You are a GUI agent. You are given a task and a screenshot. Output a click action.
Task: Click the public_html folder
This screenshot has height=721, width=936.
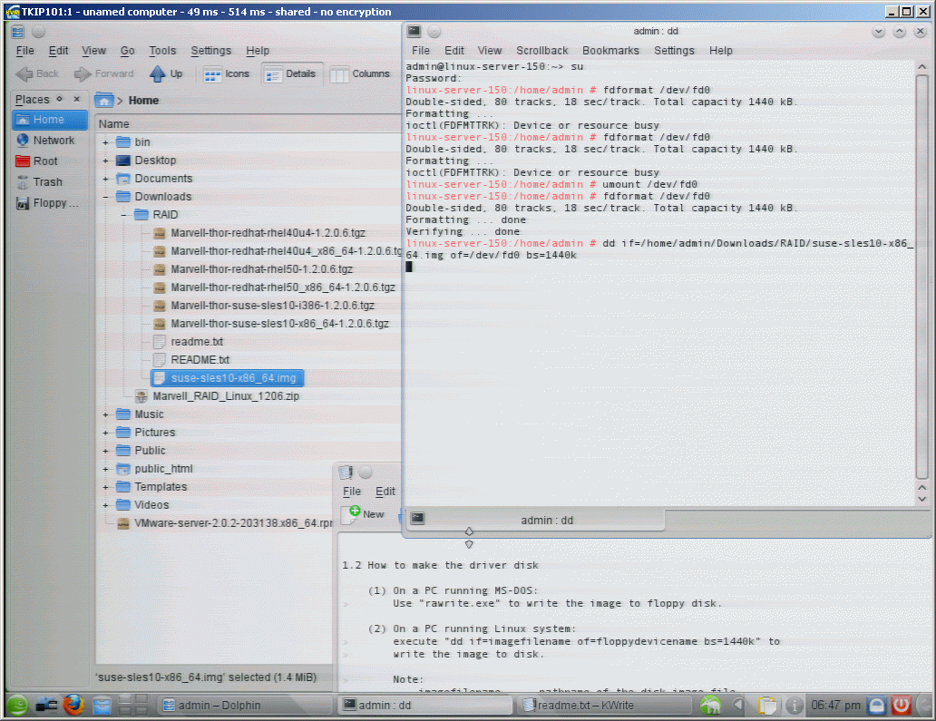(154, 469)
